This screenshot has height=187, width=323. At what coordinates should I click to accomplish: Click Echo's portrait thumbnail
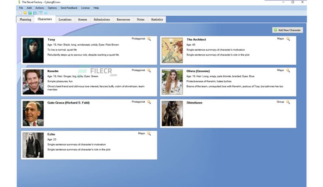33,145
